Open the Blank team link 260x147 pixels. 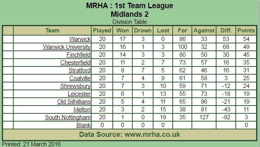pyautogui.click(x=83, y=125)
